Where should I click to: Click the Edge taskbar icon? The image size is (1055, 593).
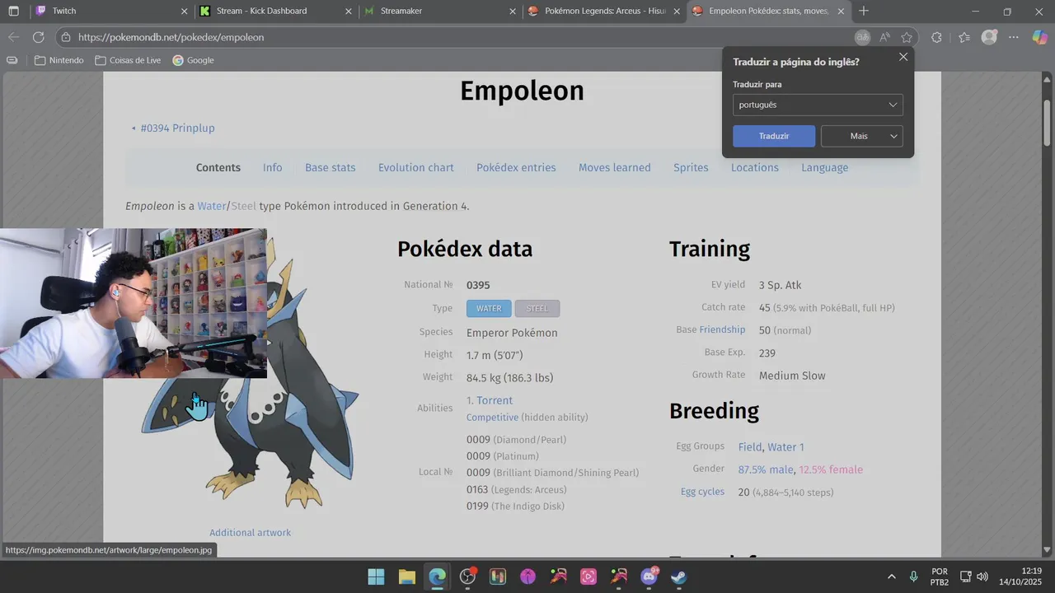pos(437,577)
